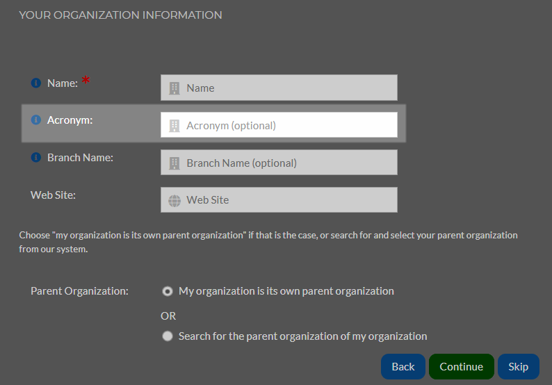552x385 pixels.
Task: Proceed using the green Continue button
Action: [x=462, y=367]
